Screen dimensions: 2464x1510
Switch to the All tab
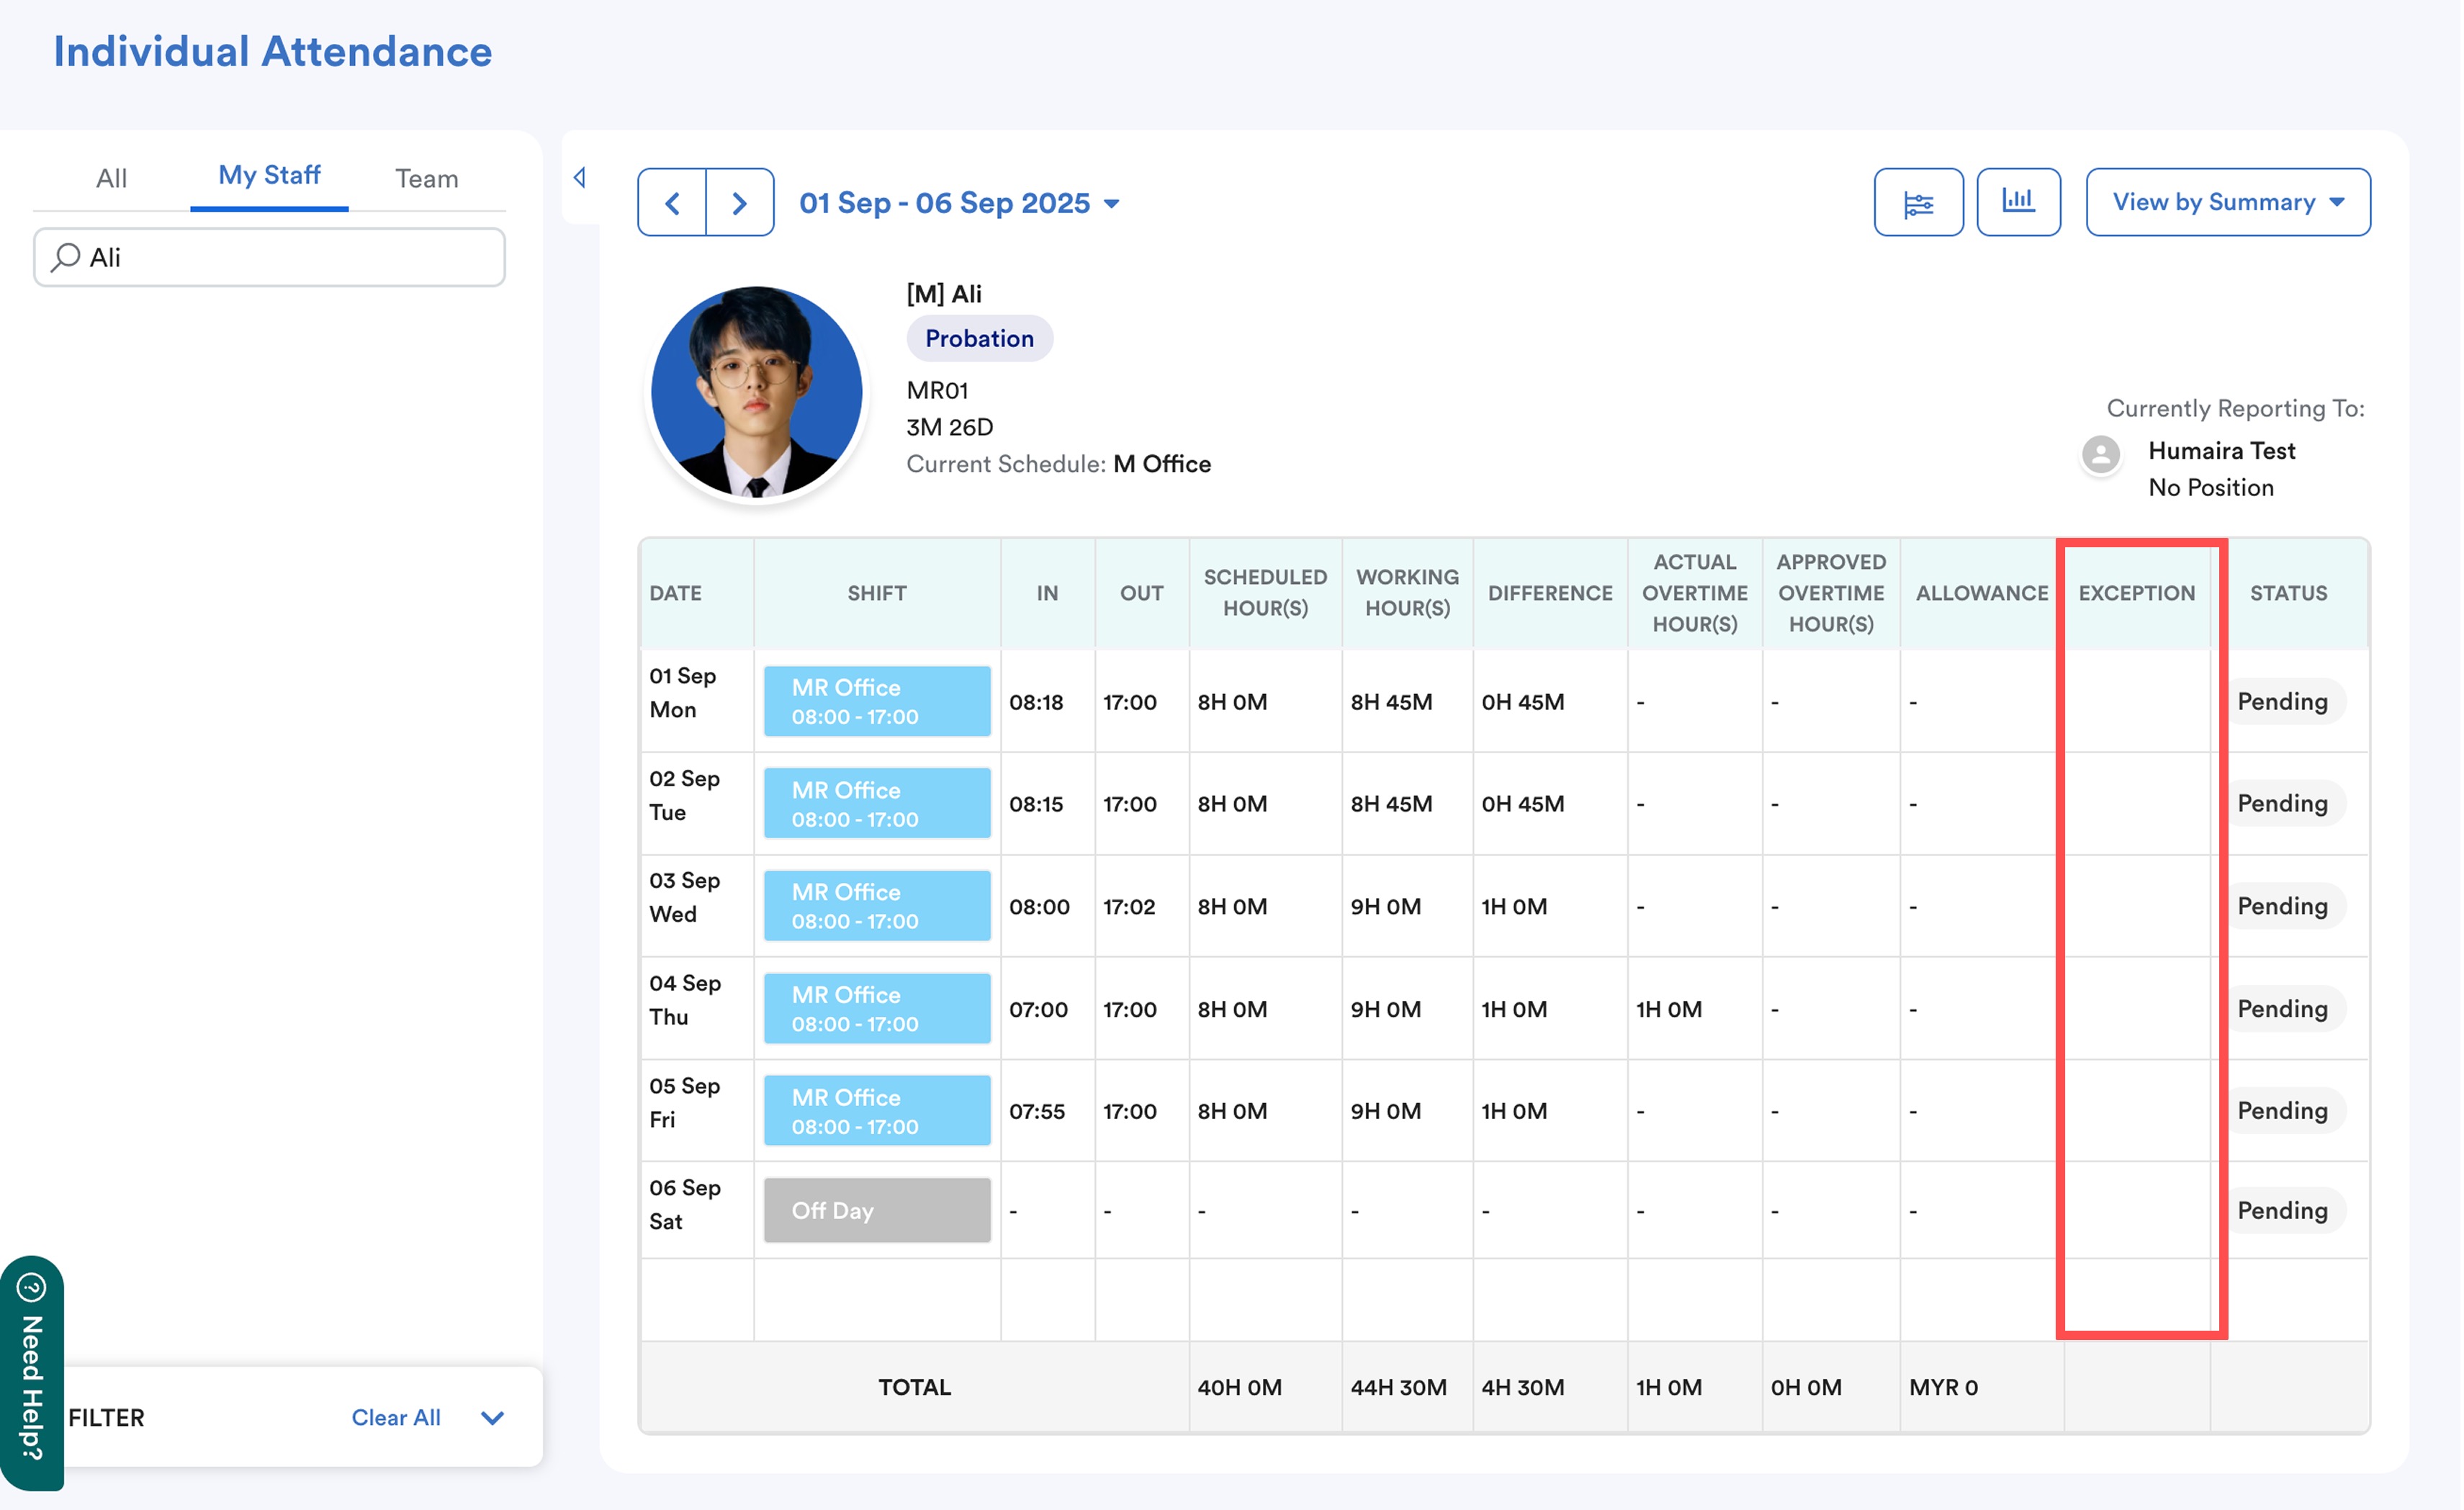coord(111,178)
